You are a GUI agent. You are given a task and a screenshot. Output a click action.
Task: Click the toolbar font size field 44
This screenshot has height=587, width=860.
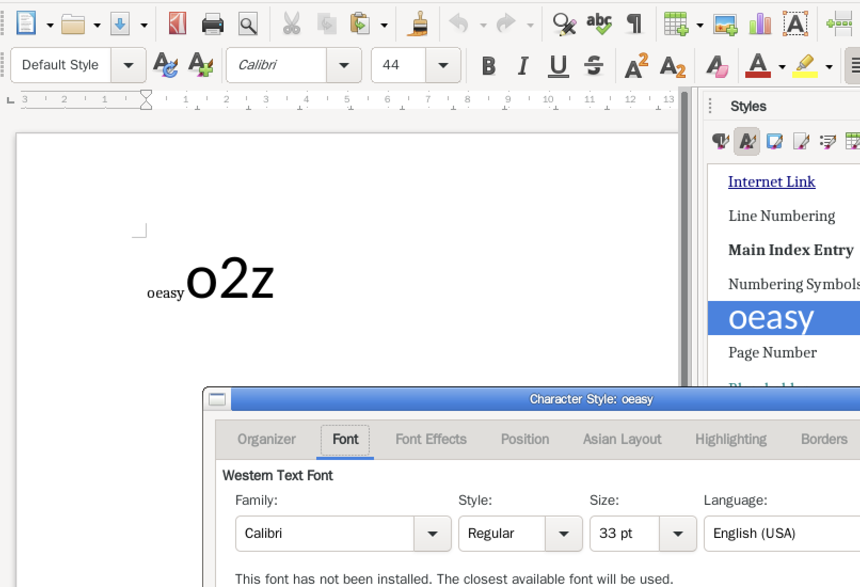tap(399, 65)
